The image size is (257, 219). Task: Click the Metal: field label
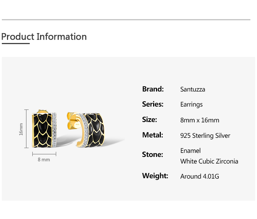[152, 135]
